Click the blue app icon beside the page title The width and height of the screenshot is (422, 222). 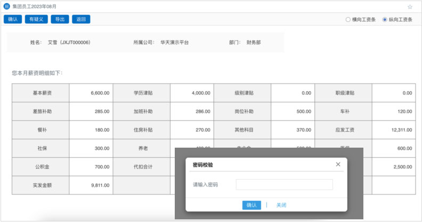[x=6, y=7]
